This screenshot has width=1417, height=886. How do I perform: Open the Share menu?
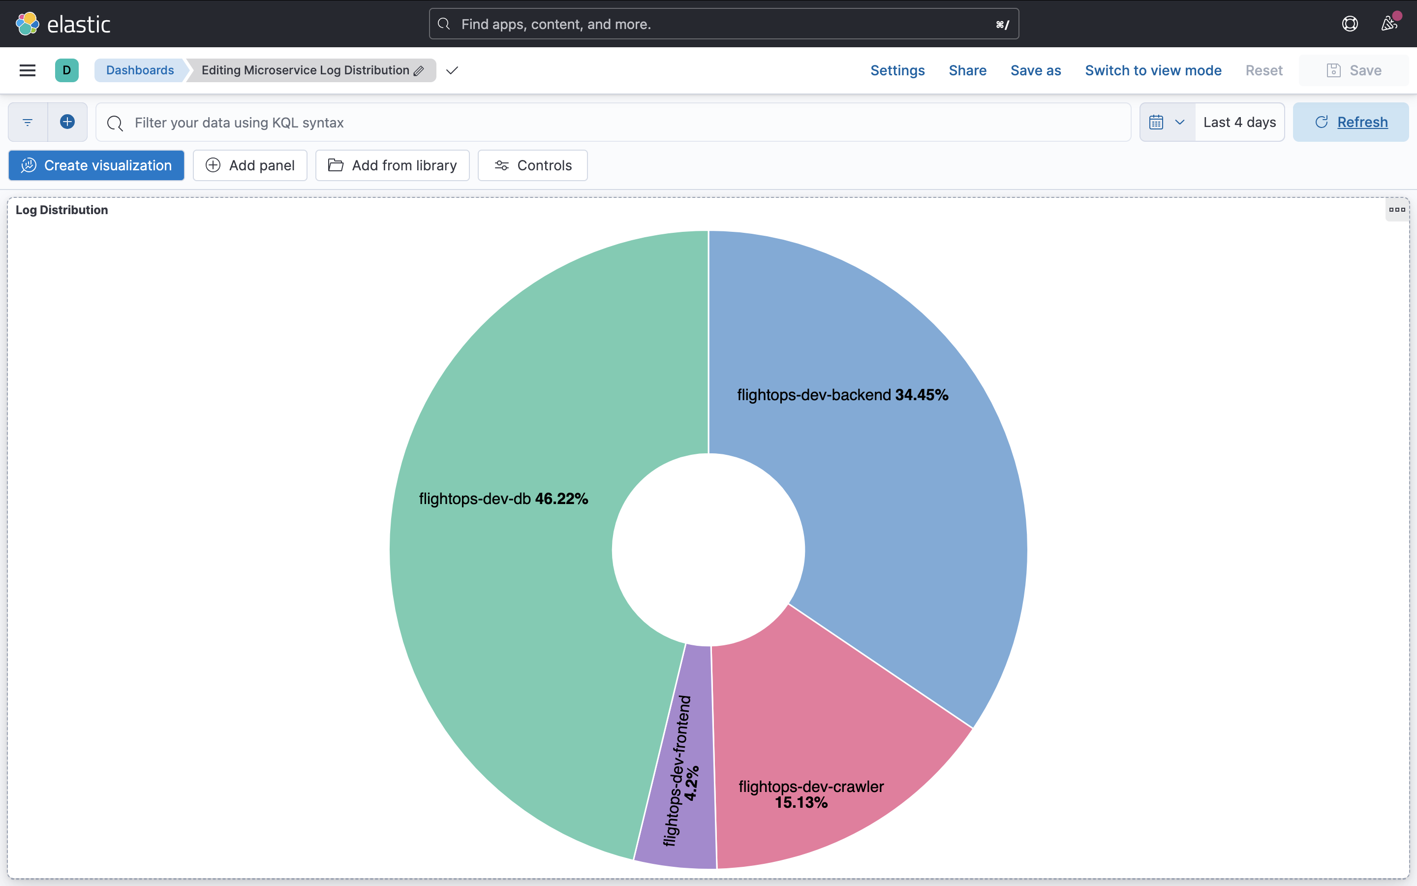coord(967,70)
